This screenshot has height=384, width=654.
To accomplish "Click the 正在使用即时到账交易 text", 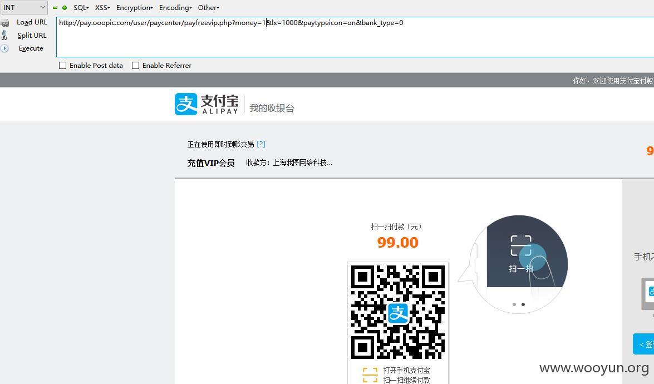I will (x=220, y=144).
